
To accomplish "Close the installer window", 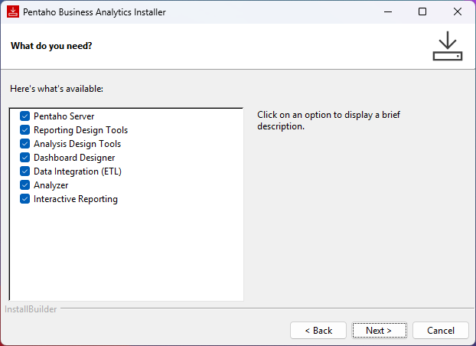I will (458, 12).
